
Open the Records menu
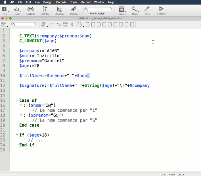(61, 2)
